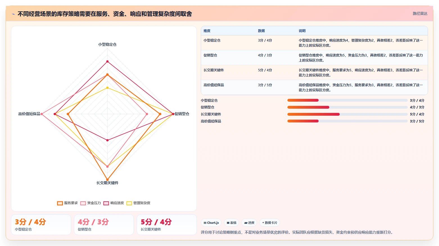
Task: Click the footnote text starting 评分用于讨论
Action: (298, 232)
